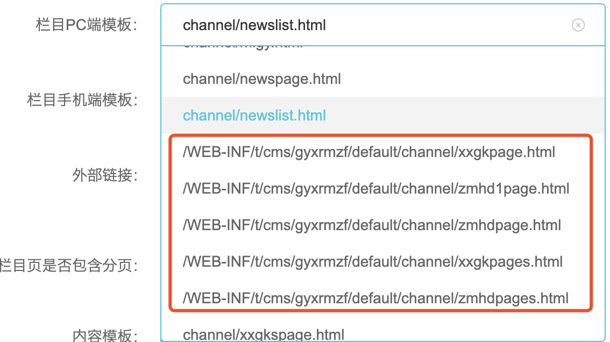Pick the WEB-INF xxgkpage.html template option
This screenshot has height=342, width=610.
(369, 152)
